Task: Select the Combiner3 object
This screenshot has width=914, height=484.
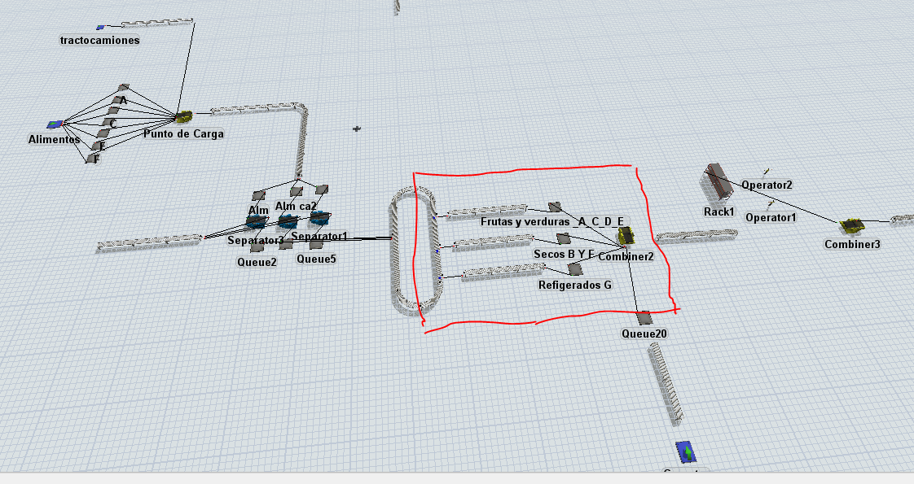Action: [852, 225]
